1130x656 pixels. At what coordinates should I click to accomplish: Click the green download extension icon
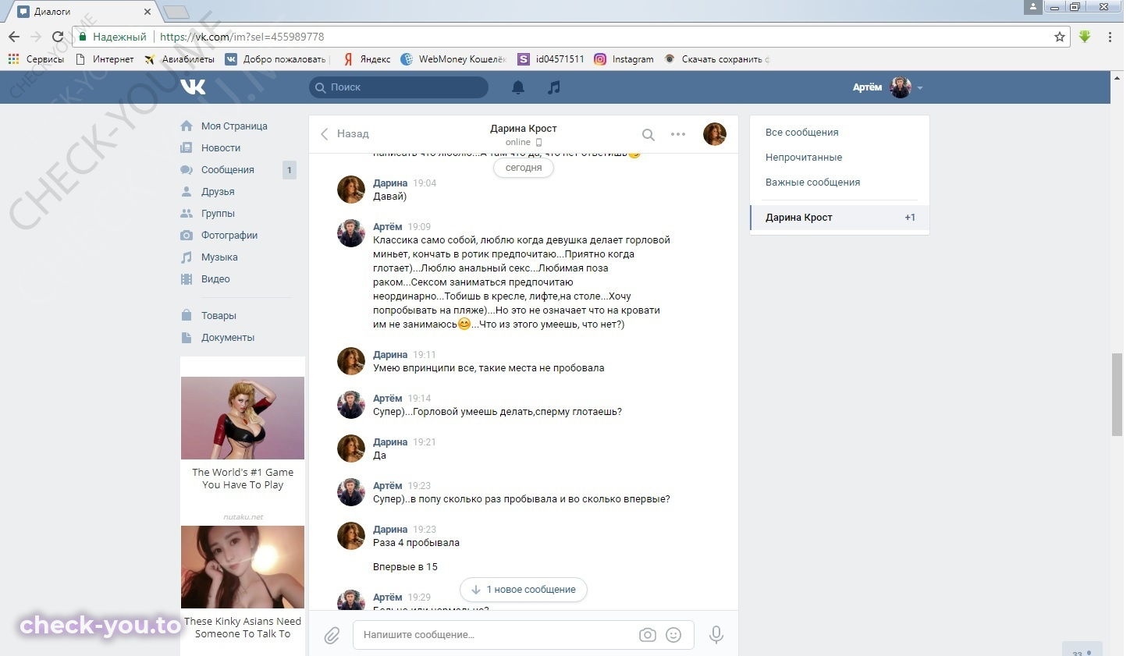[1085, 37]
